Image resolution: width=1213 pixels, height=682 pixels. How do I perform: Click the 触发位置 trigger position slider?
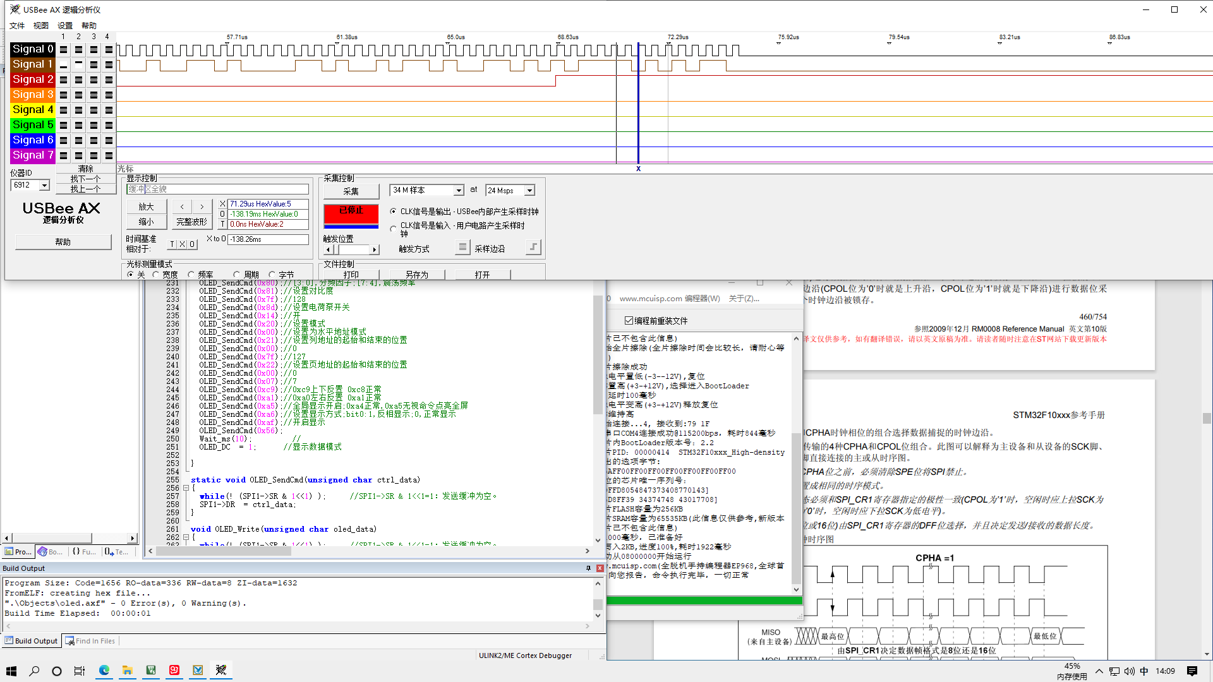coord(351,249)
